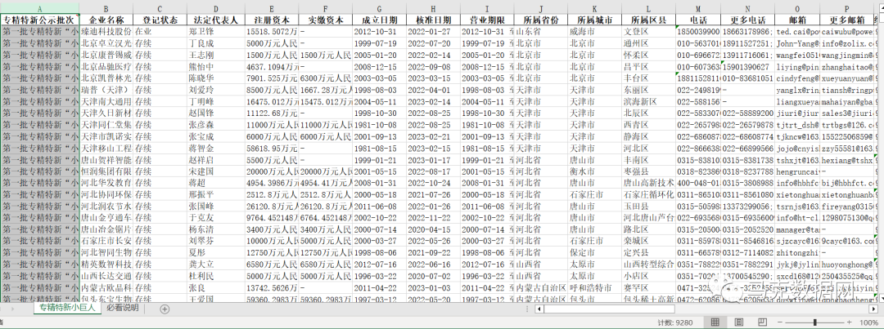Image resolution: width=884 pixels, height=329 pixels.
Task: Click the 注册资本 header cell
Action: click(x=271, y=20)
